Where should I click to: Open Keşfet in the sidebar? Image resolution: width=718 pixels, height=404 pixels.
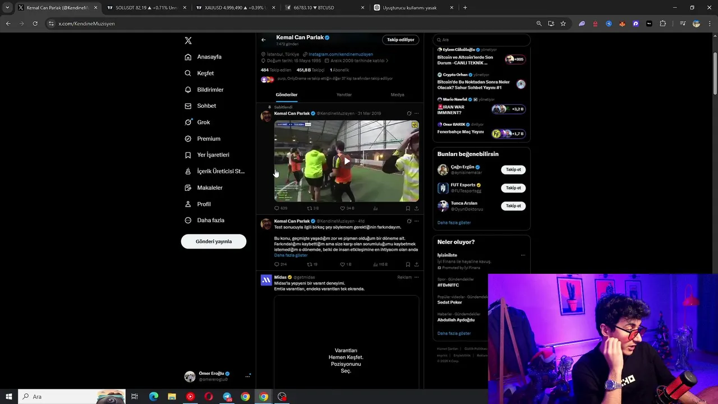(199, 73)
